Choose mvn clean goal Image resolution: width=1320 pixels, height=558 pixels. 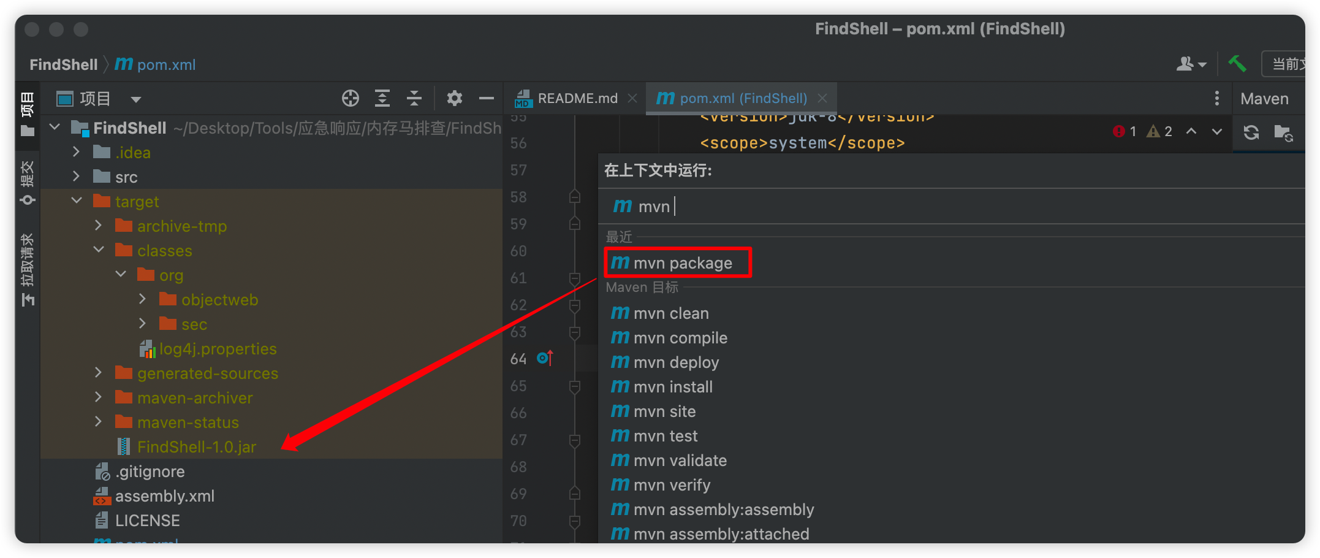pyautogui.click(x=670, y=313)
